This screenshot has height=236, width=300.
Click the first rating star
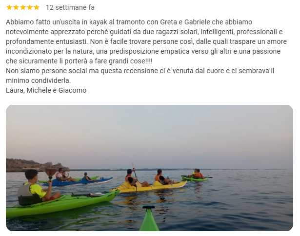point(9,7)
